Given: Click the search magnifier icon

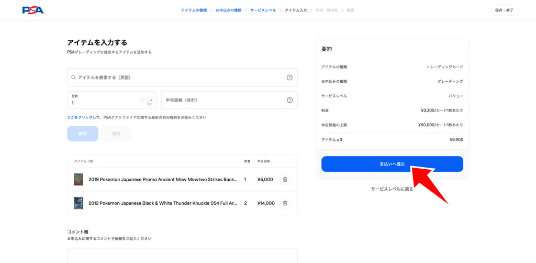Looking at the screenshot, I should pyautogui.click(x=73, y=78).
